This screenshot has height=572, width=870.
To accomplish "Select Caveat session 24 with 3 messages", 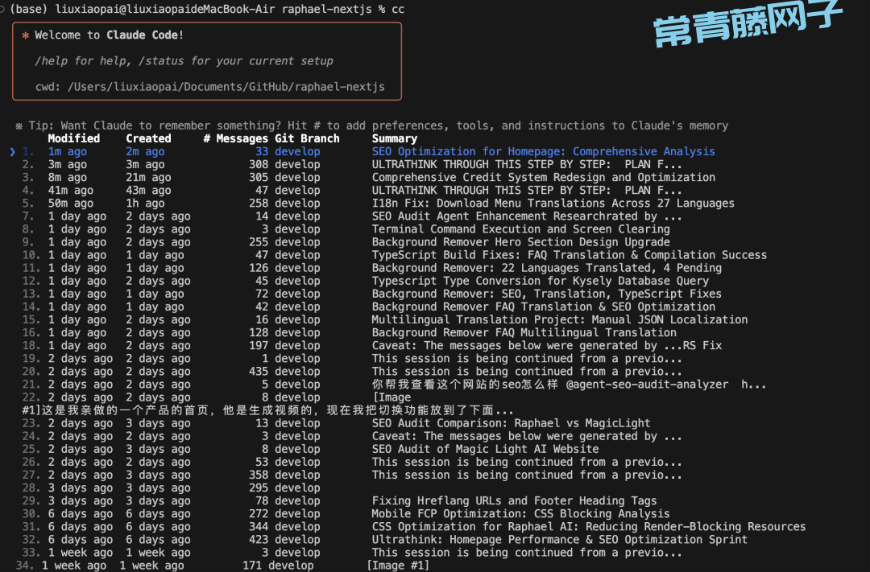I will (352, 436).
